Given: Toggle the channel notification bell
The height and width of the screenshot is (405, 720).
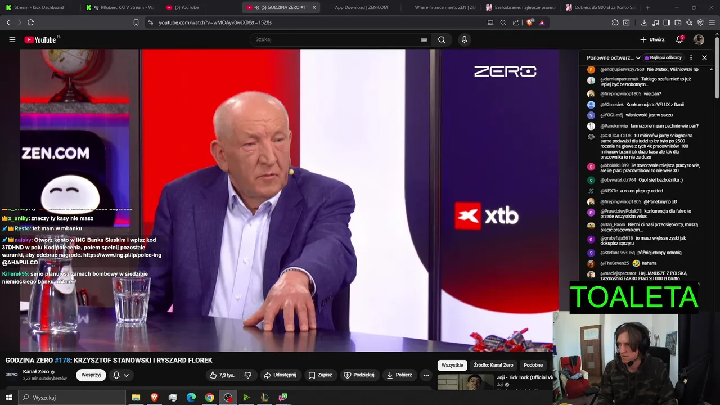Looking at the screenshot, I should click(x=116, y=375).
